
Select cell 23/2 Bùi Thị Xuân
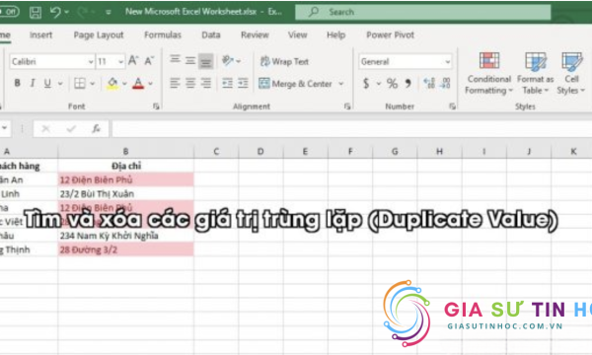coord(125,194)
